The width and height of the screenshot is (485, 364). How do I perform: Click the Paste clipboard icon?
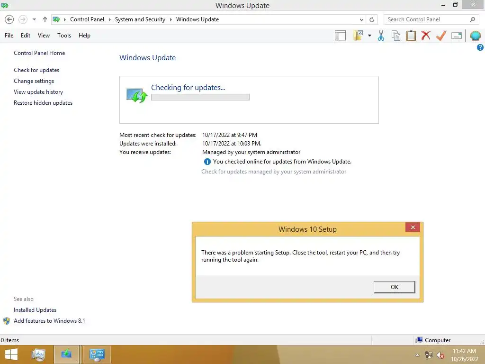point(411,36)
